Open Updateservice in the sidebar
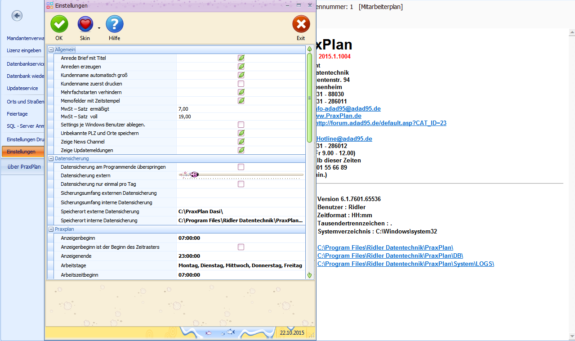Screen dimensions: 575x341 pos(22,88)
